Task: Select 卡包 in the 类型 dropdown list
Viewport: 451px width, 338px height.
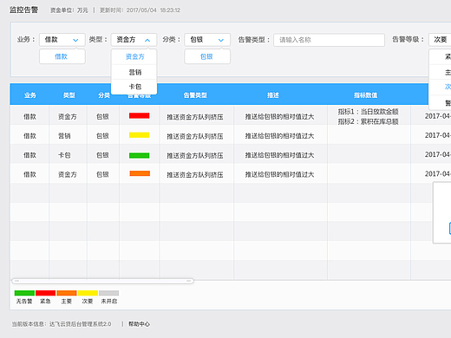Action: (x=134, y=87)
